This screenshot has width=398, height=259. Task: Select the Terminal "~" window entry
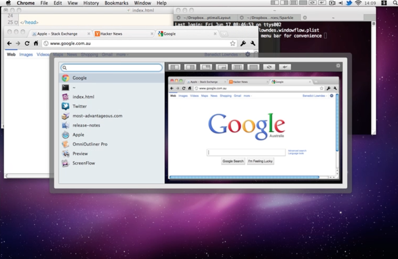tap(111, 88)
